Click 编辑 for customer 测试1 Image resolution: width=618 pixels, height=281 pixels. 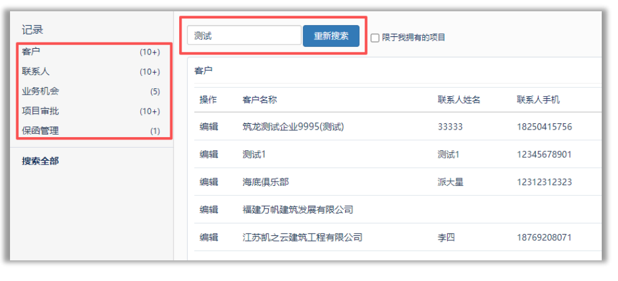point(209,155)
